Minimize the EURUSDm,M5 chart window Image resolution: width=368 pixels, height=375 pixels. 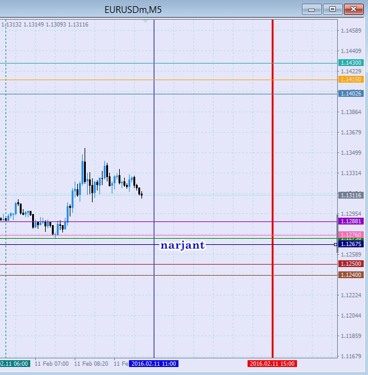pos(311,9)
